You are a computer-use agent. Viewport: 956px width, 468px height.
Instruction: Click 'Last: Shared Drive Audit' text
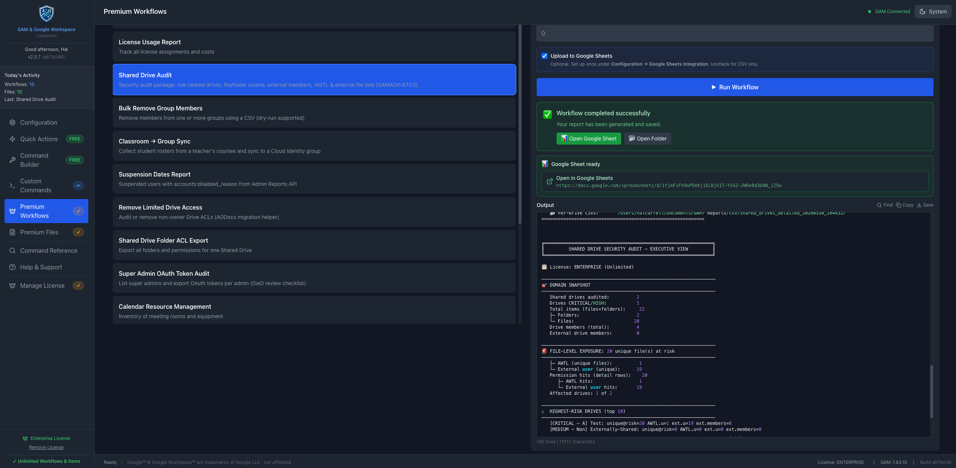(x=30, y=99)
